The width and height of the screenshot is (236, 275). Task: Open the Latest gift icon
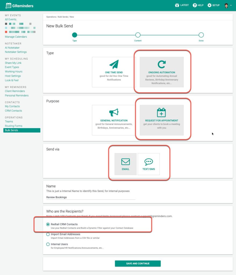click(x=177, y=5)
